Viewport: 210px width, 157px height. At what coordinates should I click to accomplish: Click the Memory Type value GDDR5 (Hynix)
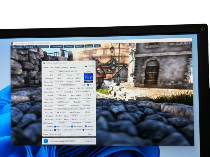point(63,102)
